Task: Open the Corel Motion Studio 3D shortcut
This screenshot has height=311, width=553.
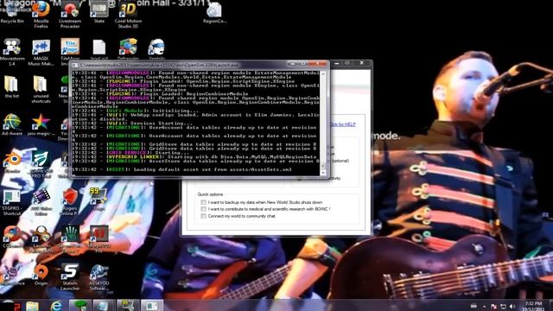Action: (128, 14)
